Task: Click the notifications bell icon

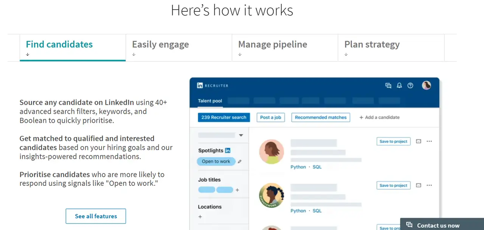Action: (x=399, y=85)
